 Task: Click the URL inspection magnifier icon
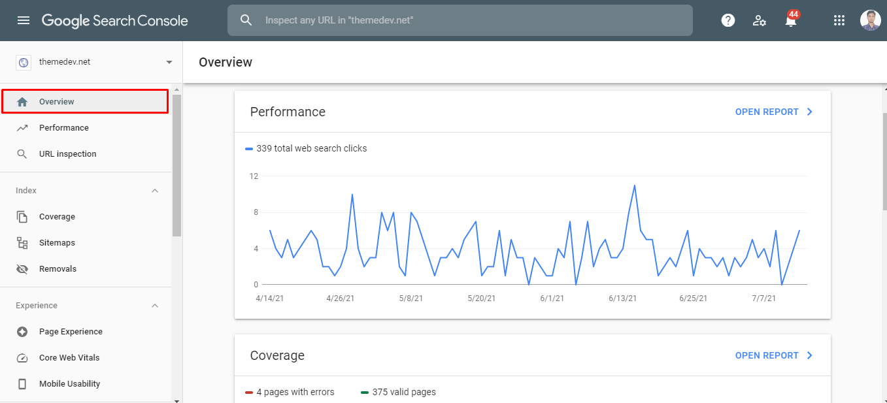[x=22, y=154]
